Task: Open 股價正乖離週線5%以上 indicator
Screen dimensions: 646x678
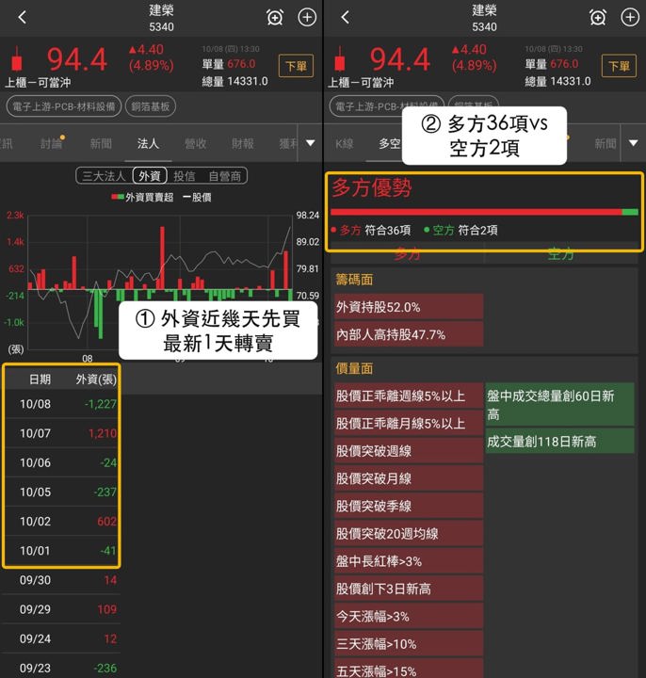Action: (408, 395)
